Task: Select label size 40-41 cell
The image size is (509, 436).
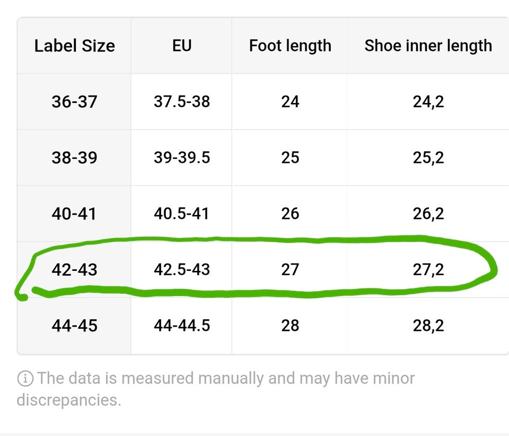Action: 74,214
